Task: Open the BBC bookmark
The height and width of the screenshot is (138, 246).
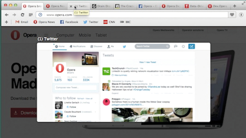Action: click(x=125, y=22)
